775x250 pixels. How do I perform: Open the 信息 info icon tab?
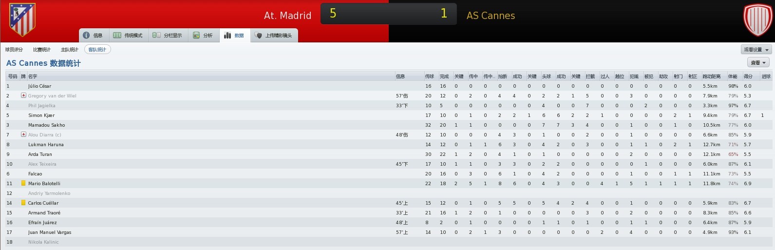tap(86, 35)
